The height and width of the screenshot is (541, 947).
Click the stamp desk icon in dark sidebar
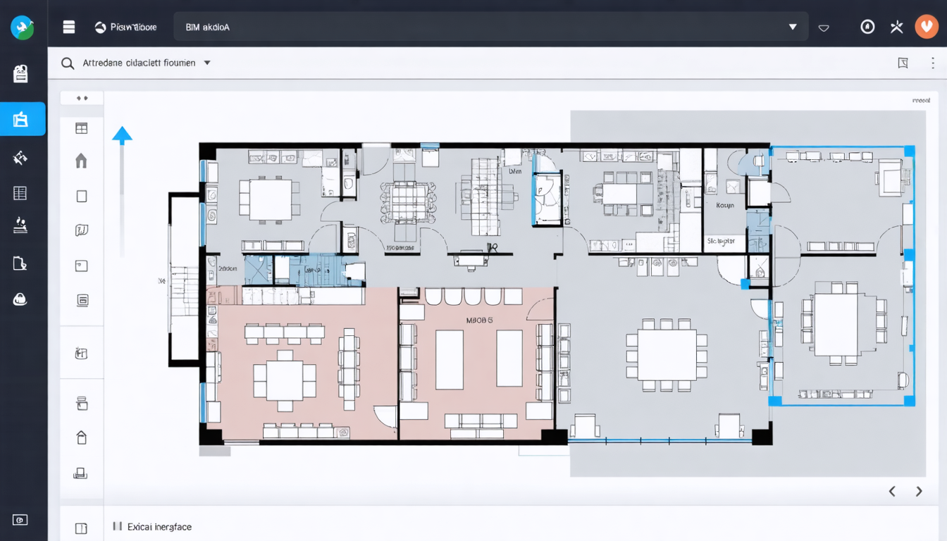click(20, 225)
